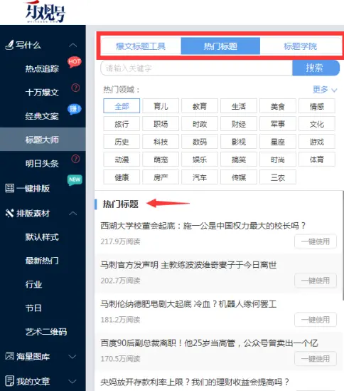Viewport: 344px width, 391px height.
Task: Click the HOT badge next to 热点追踪
Action: tap(75, 62)
